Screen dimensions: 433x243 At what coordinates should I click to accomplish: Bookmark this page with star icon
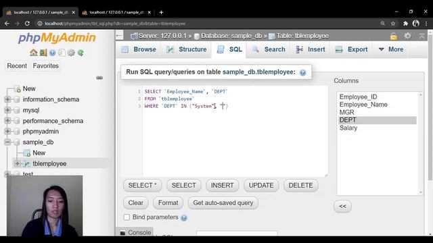pyautogui.click(x=393, y=24)
